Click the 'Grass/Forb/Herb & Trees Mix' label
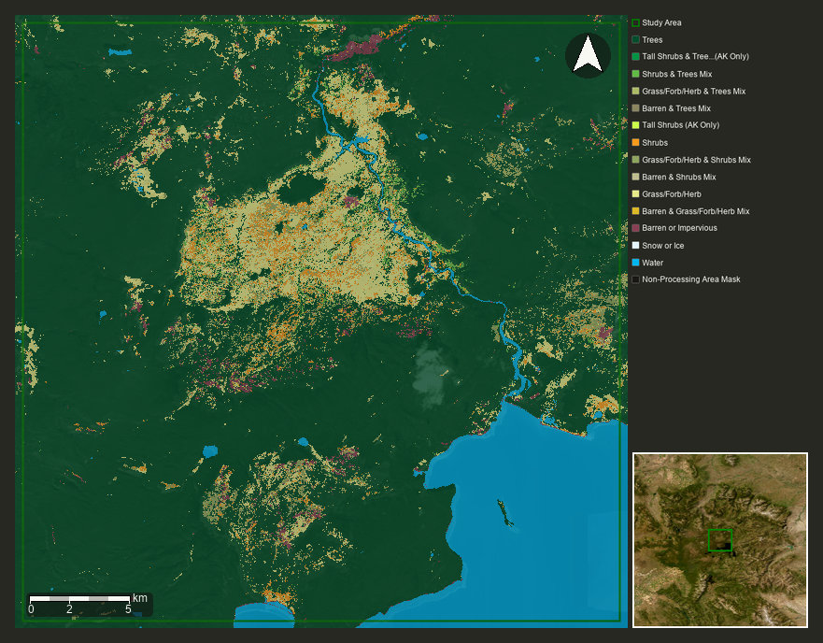 pyautogui.click(x=693, y=92)
